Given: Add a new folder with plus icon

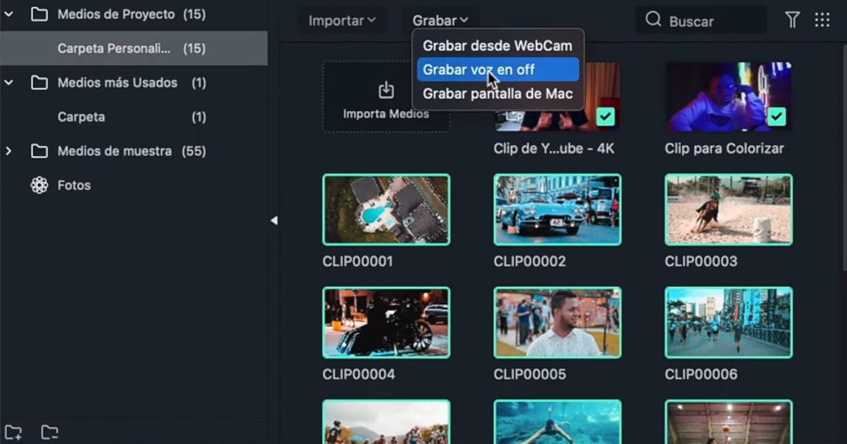Looking at the screenshot, I should tap(13, 433).
